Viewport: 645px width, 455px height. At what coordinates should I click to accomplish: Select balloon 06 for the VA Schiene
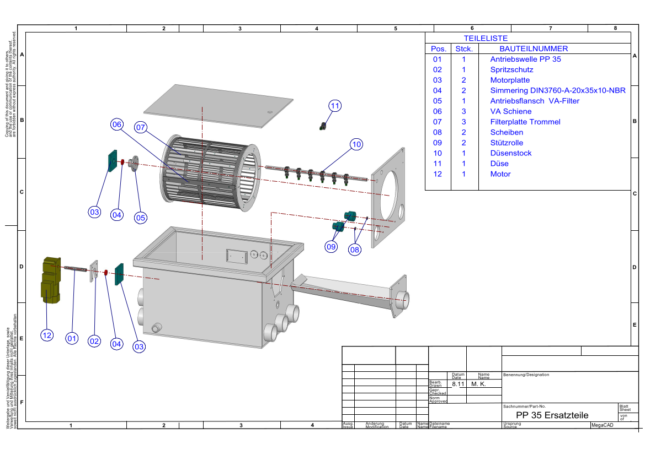tap(117, 125)
